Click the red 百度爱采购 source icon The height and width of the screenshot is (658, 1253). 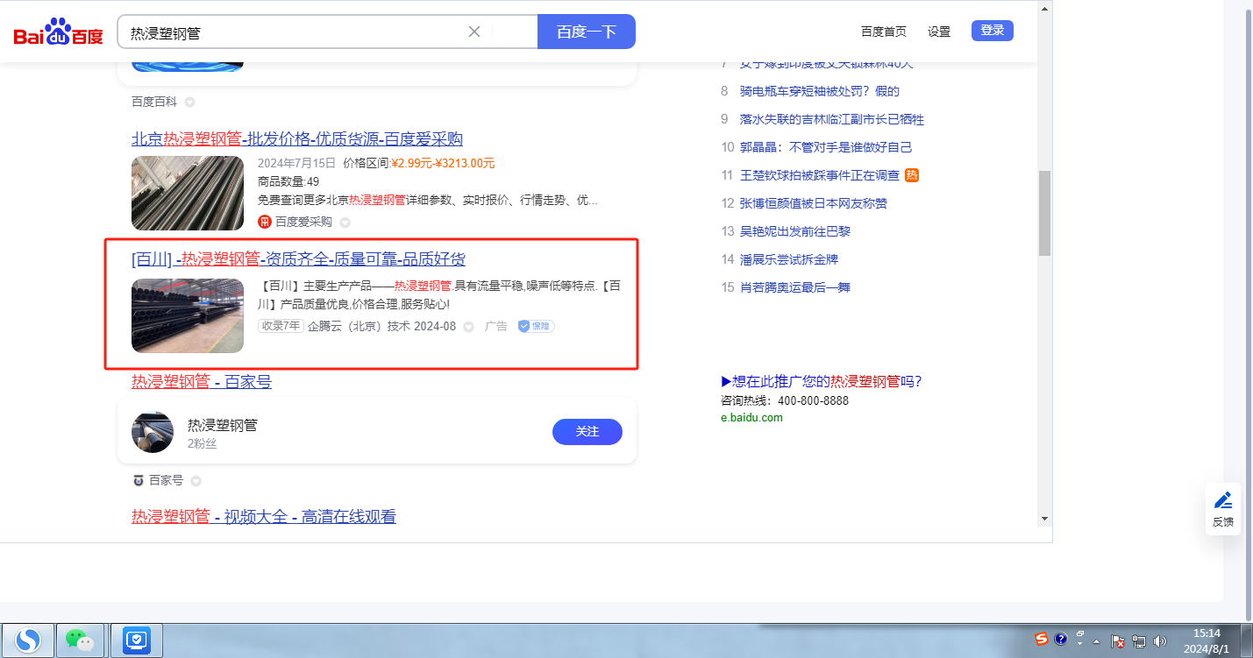point(264,223)
